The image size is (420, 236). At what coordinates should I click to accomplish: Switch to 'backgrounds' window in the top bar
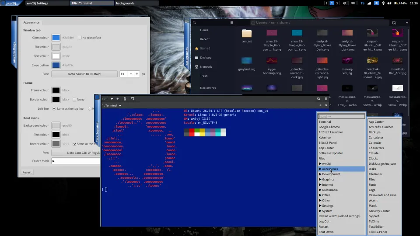[136, 3]
